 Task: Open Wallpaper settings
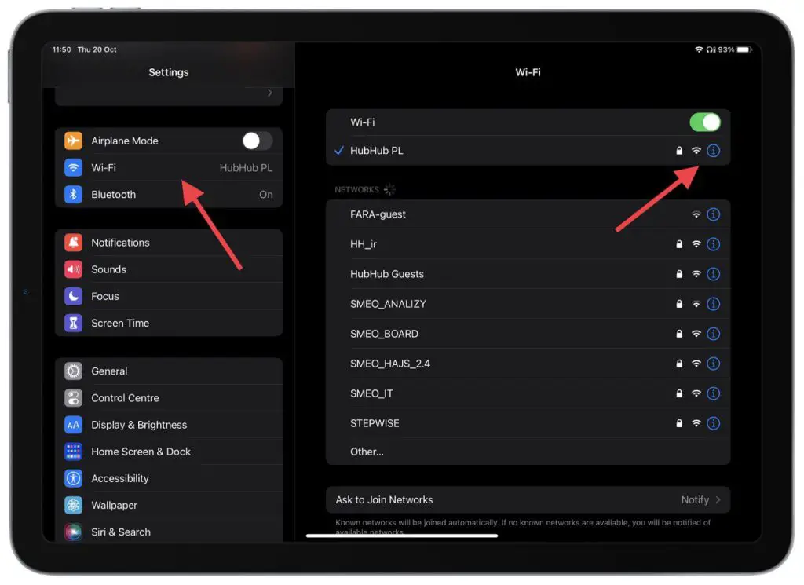(x=169, y=505)
